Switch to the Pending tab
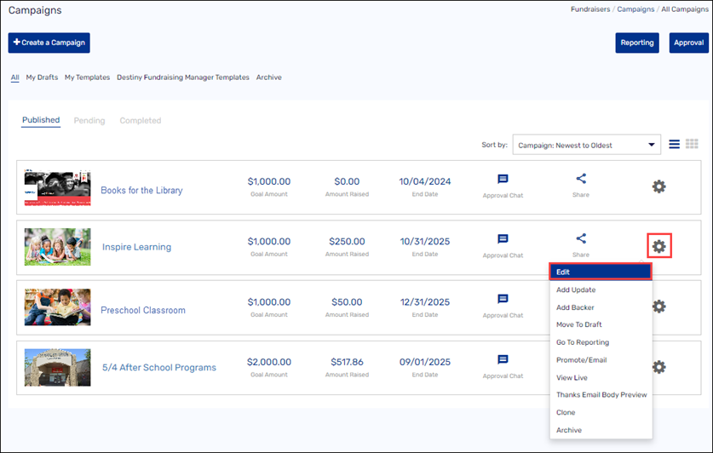 pyautogui.click(x=89, y=121)
